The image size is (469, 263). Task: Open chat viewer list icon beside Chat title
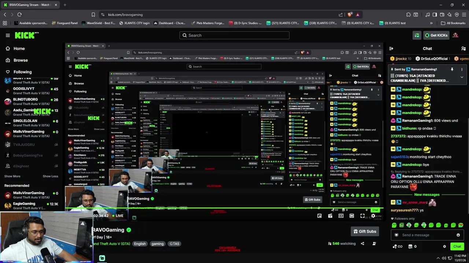pyautogui.click(x=464, y=49)
